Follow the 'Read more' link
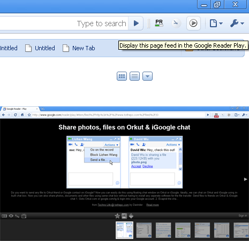 pos(153,205)
